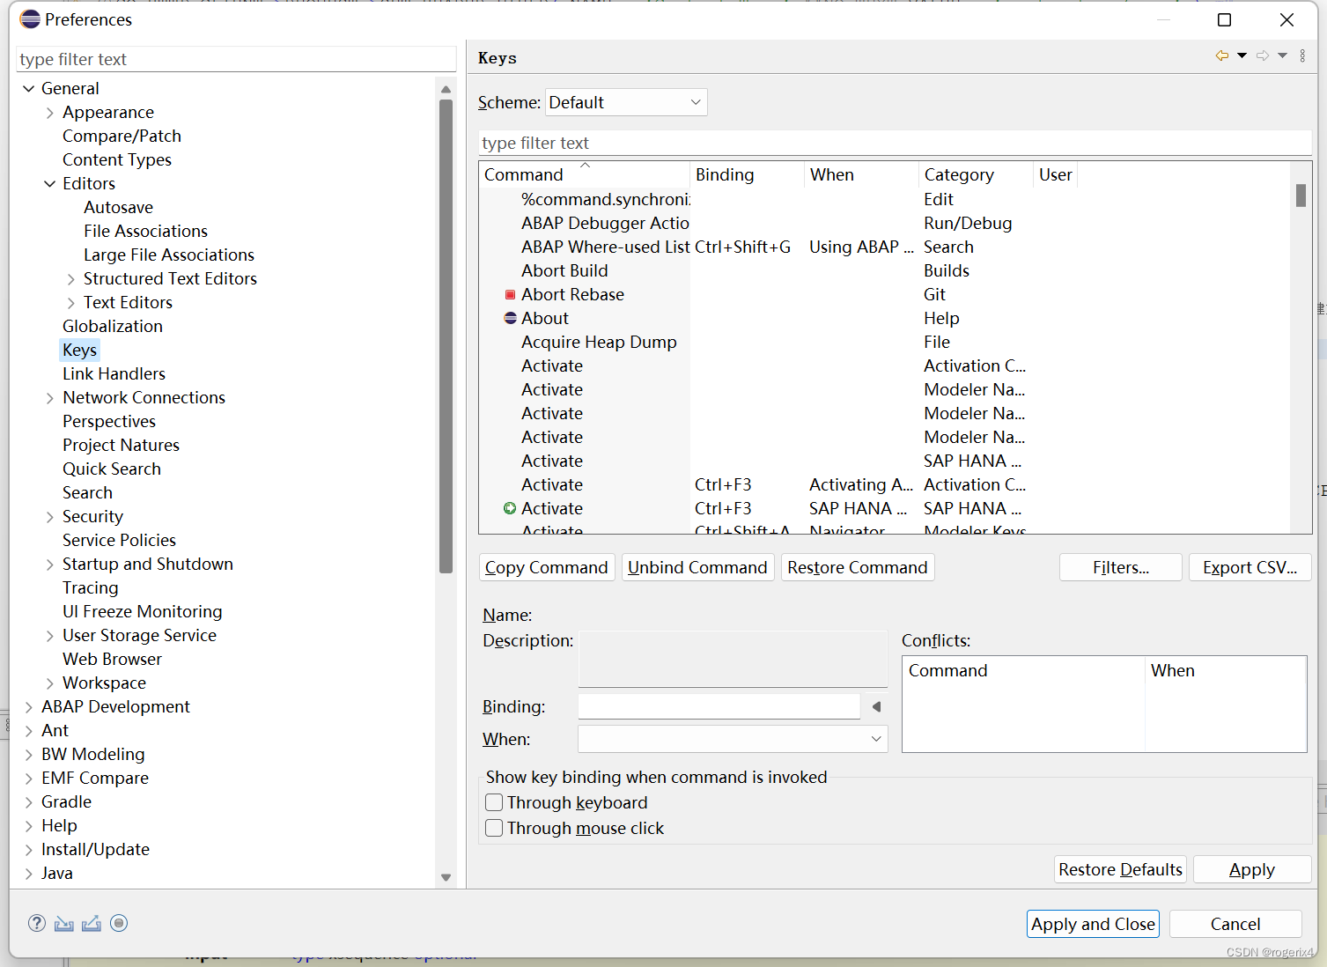Click the import preferences icon

pyautogui.click(x=63, y=923)
